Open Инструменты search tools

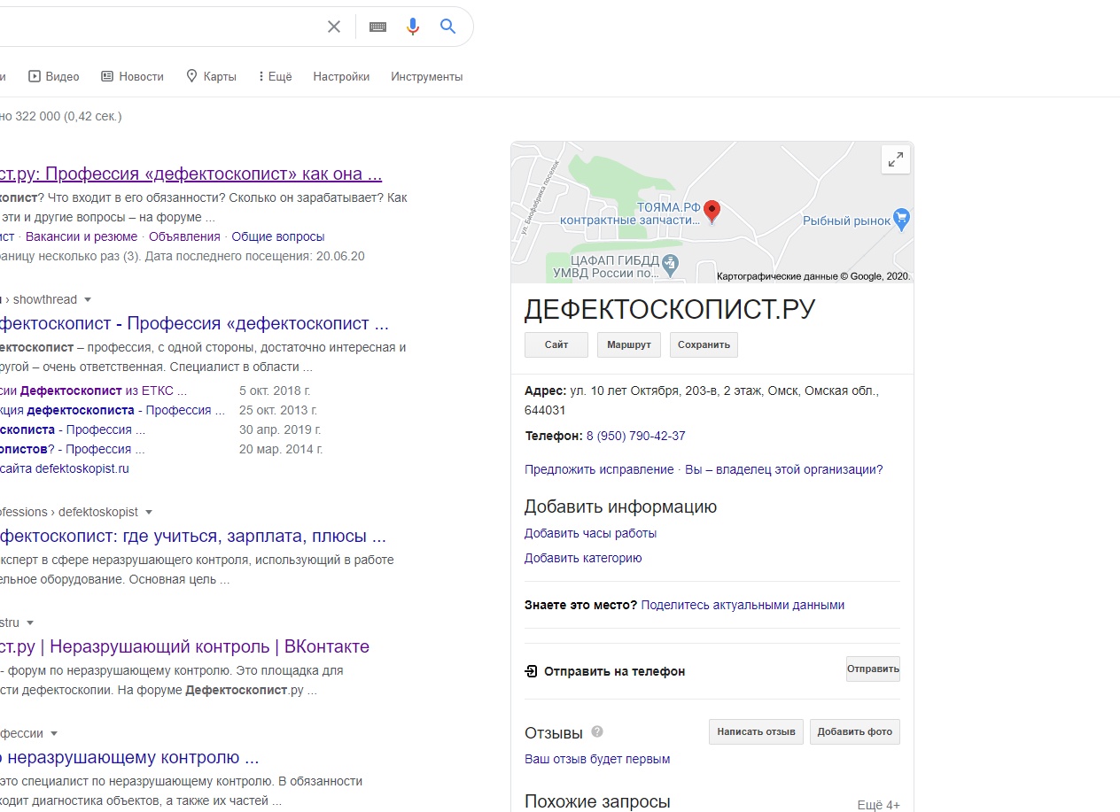[x=426, y=76]
